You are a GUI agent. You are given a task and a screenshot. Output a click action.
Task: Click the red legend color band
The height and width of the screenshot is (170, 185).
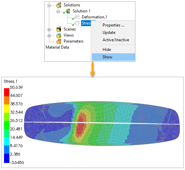click(x=7, y=92)
